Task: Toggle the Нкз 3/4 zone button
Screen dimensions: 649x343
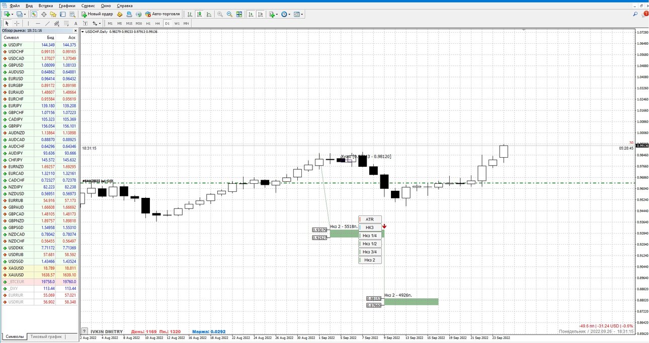Action: (x=370, y=252)
